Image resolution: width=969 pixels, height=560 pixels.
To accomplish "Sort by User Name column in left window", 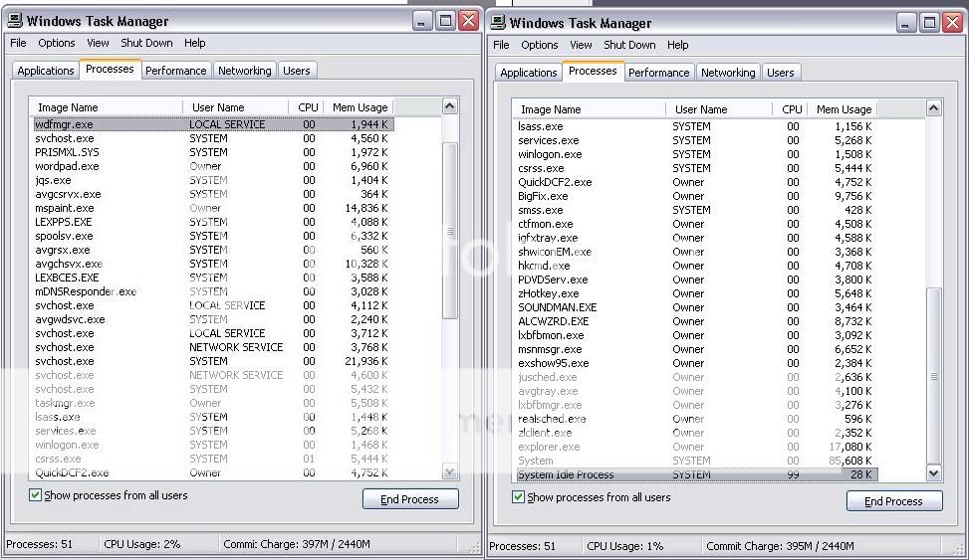I will 236,106.
